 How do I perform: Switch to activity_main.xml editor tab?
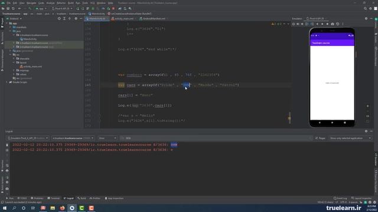click(123, 18)
